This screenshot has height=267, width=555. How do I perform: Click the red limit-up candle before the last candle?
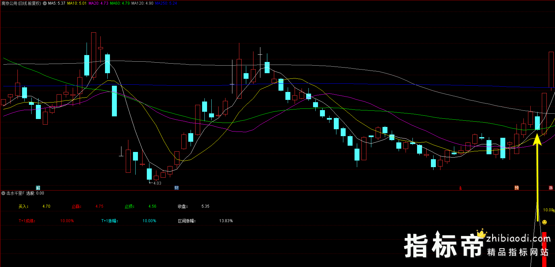pyautogui.click(x=544, y=114)
